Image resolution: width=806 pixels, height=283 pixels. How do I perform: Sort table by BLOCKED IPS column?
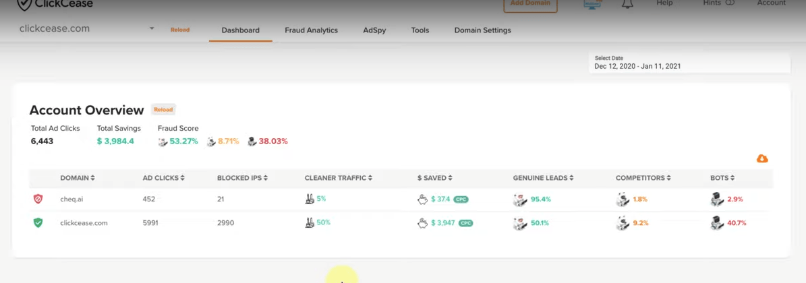(243, 178)
